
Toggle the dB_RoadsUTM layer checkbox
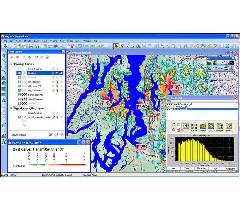point(19,82)
